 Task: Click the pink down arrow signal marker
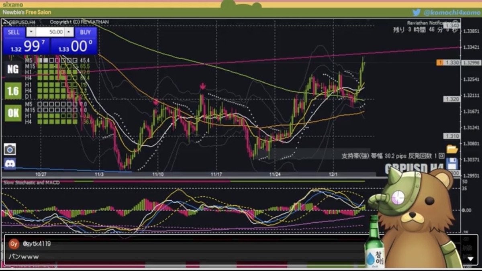(203, 86)
